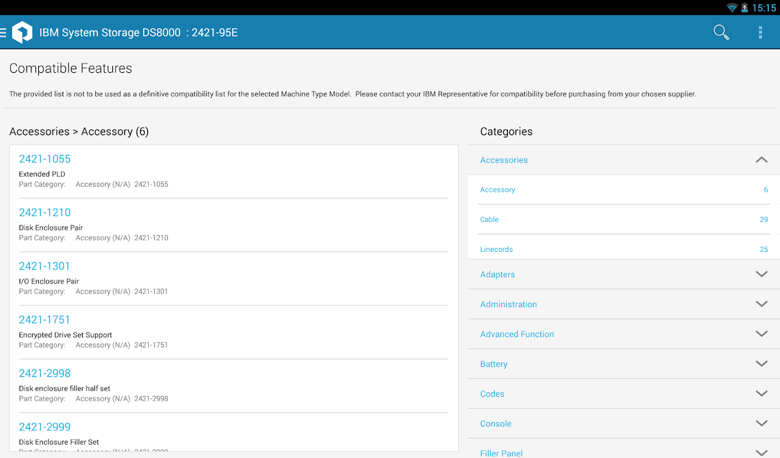Tap Part Category line for 2421-1055
The width and height of the screenshot is (780, 458).
point(93,184)
